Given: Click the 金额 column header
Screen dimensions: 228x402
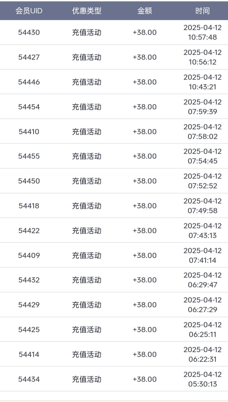Looking at the screenshot, I should point(145,11).
